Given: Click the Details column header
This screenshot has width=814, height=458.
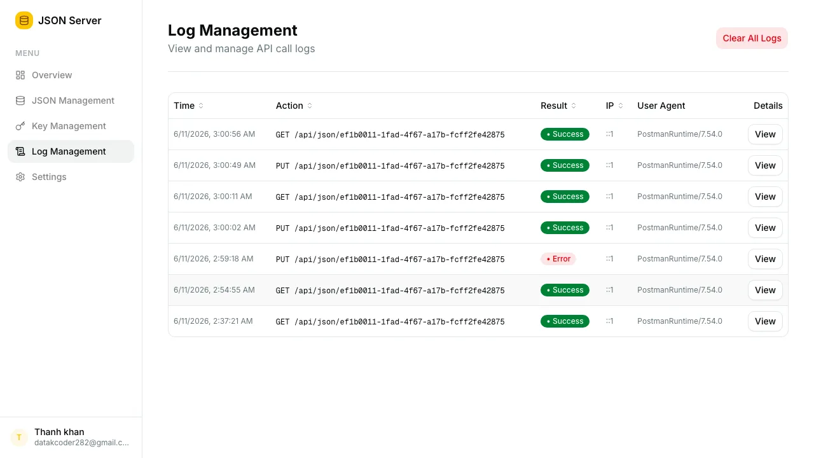Looking at the screenshot, I should pyautogui.click(x=768, y=106).
